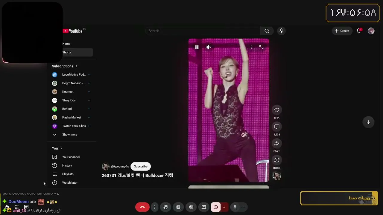Open the Pasha Majlesi channel
Viewport: 383px width, 215px height.
click(71, 117)
